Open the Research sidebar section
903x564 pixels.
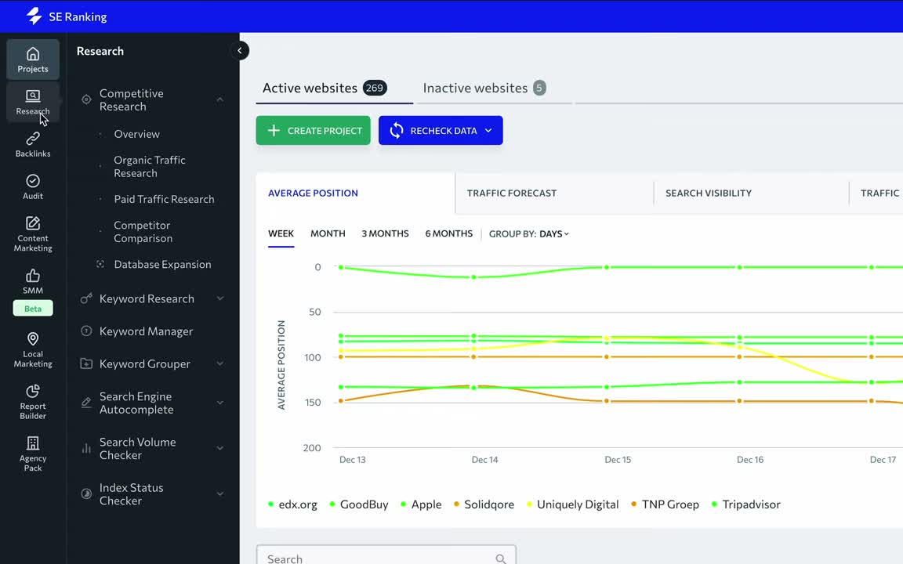(33, 101)
